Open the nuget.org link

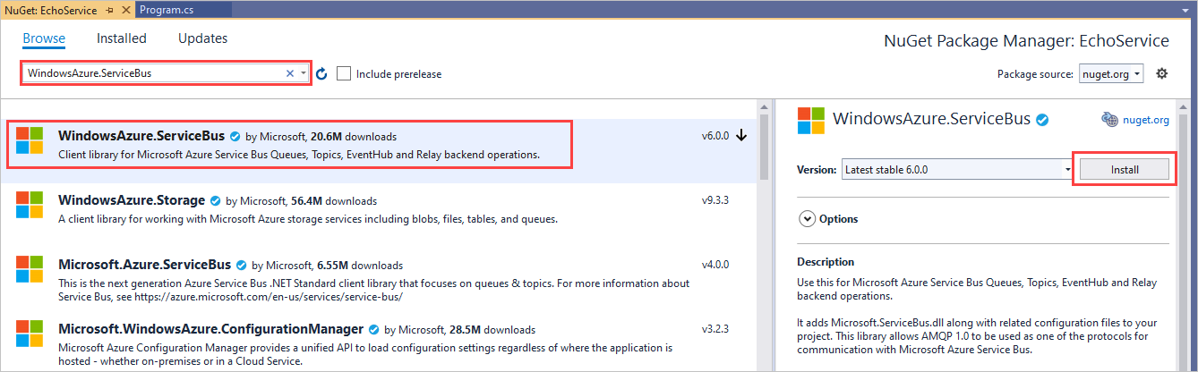click(1148, 120)
